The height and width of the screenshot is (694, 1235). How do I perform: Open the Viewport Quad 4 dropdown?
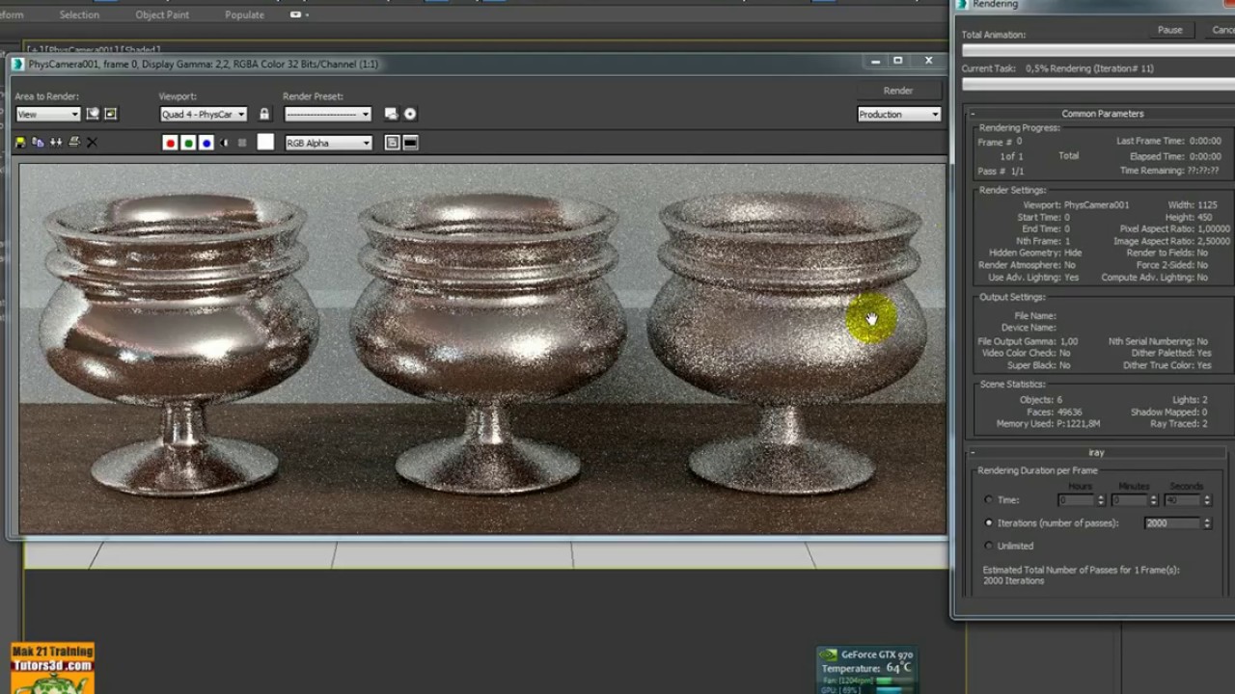pos(204,114)
